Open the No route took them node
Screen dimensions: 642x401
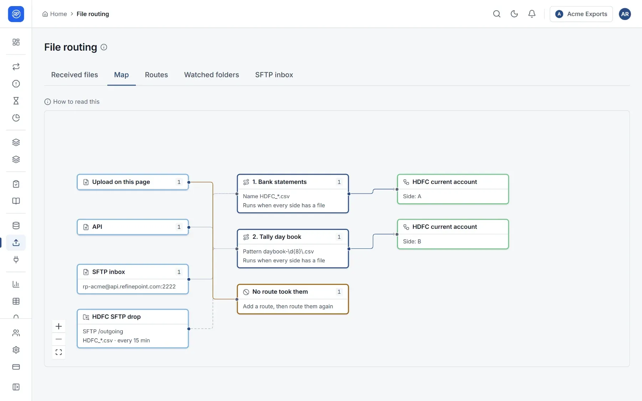pos(293,299)
